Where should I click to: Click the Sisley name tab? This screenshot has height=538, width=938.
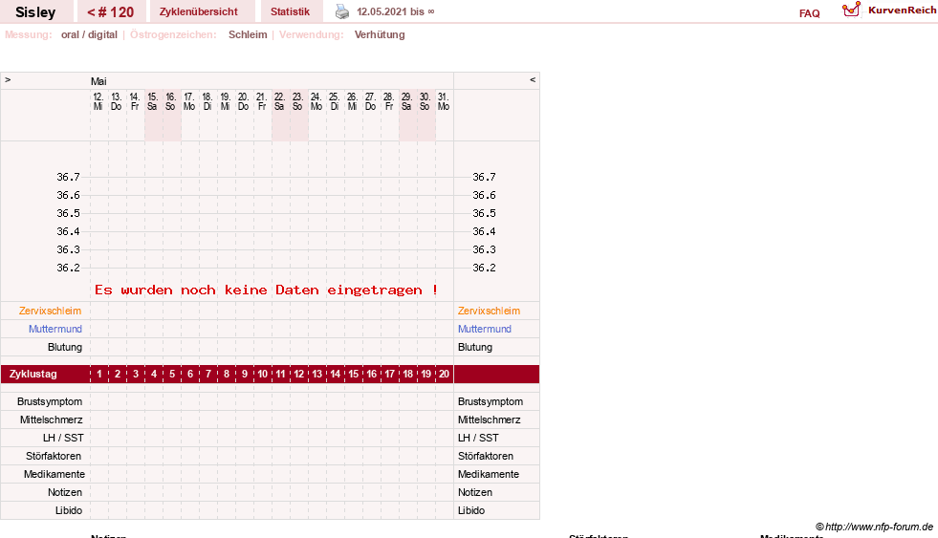[x=35, y=12]
